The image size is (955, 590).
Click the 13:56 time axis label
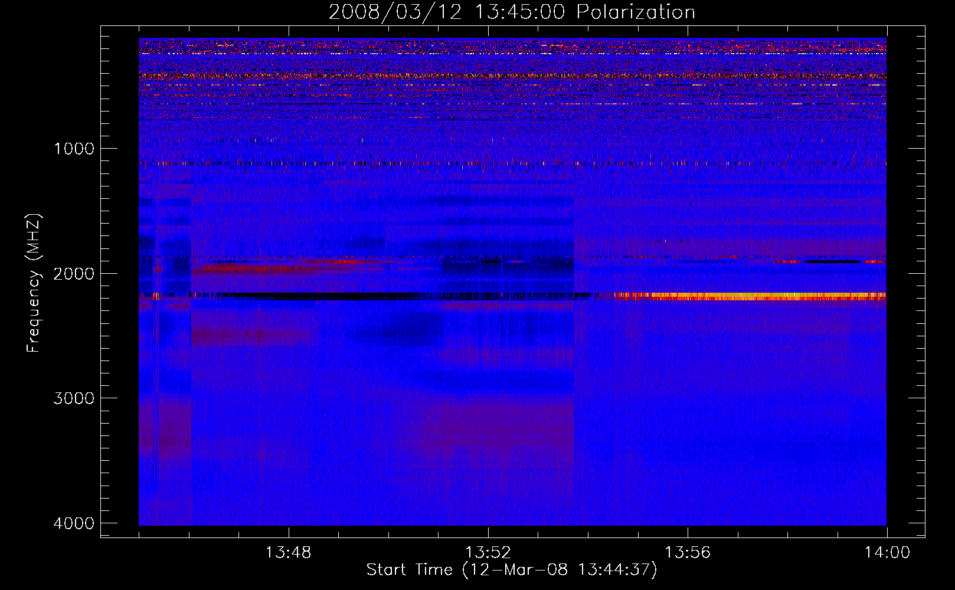(x=688, y=553)
